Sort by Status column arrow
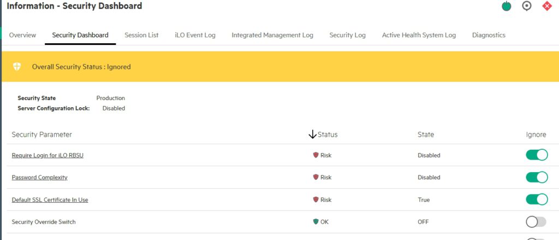The width and height of the screenshot is (559, 240). tap(313, 134)
